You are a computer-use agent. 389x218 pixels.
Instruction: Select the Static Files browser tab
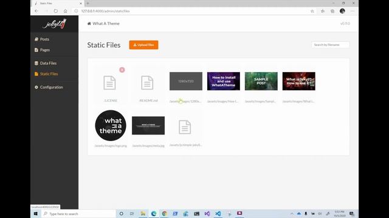coord(57,4)
